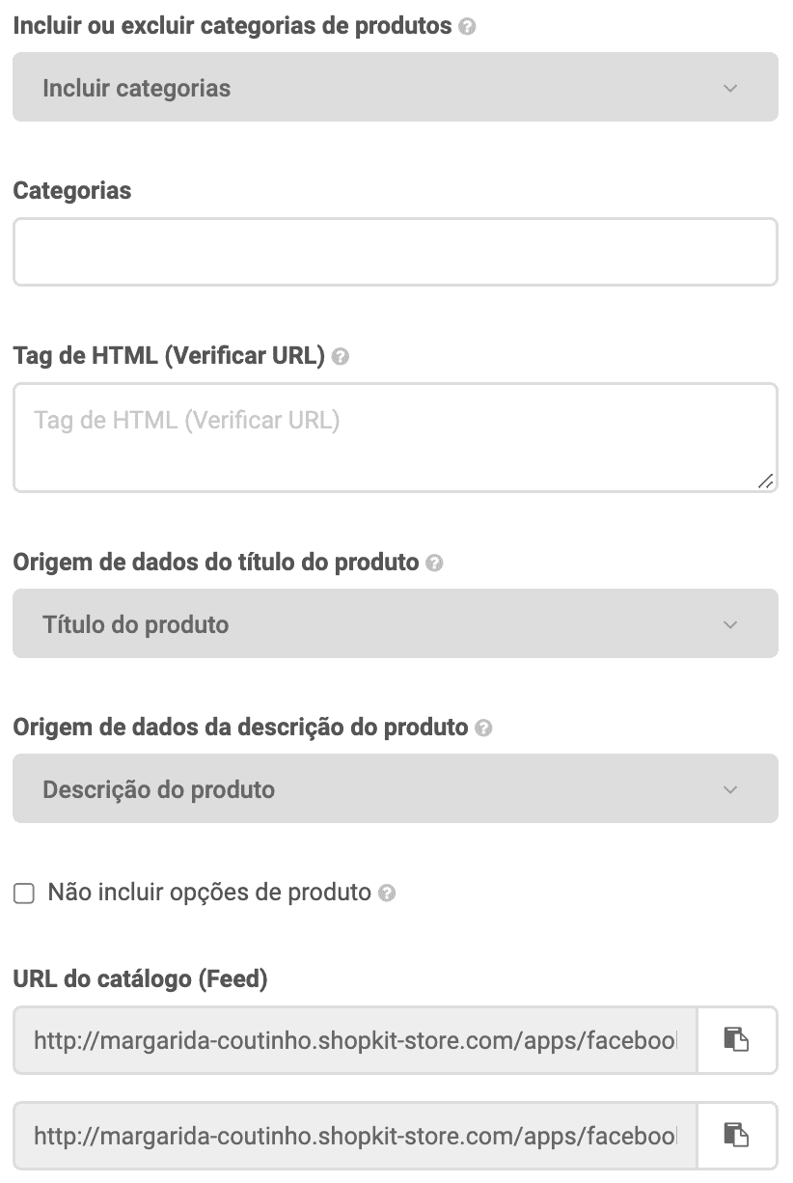This screenshot has height=1183, width=793.
Task: Open the 'Descrição do produto' dropdown
Action: pyautogui.click(x=395, y=789)
